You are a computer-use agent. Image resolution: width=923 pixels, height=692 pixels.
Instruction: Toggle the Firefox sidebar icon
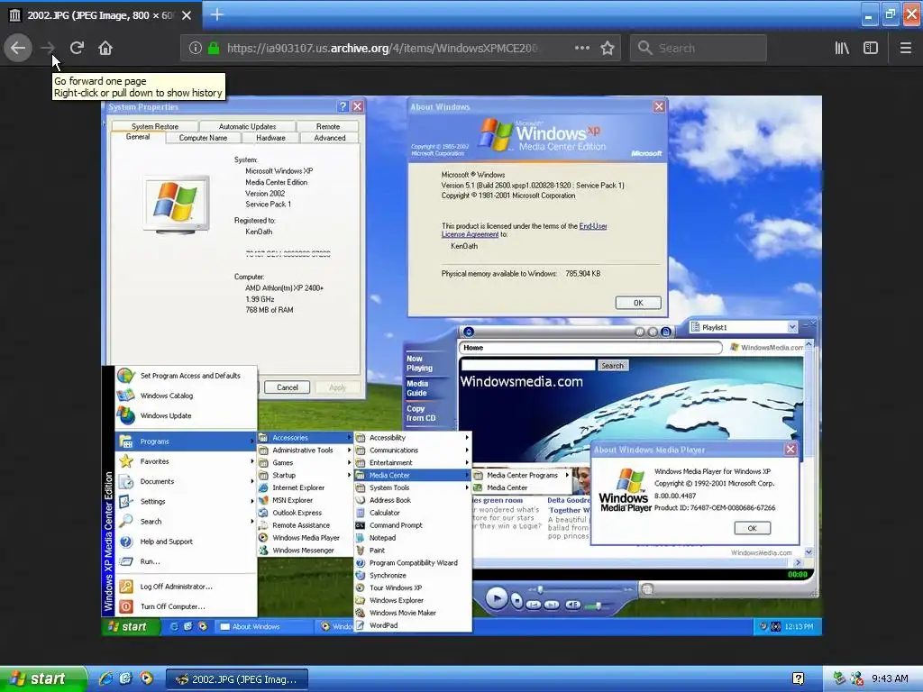(871, 48)
